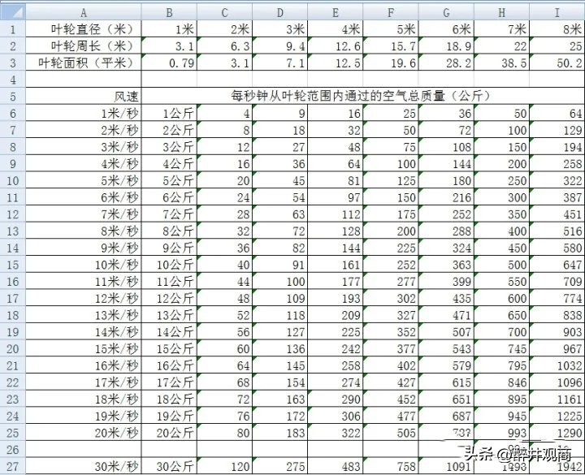Click cell 叶轮直径（米）
The width and height of the screenshot is (585, 475).
84,29
